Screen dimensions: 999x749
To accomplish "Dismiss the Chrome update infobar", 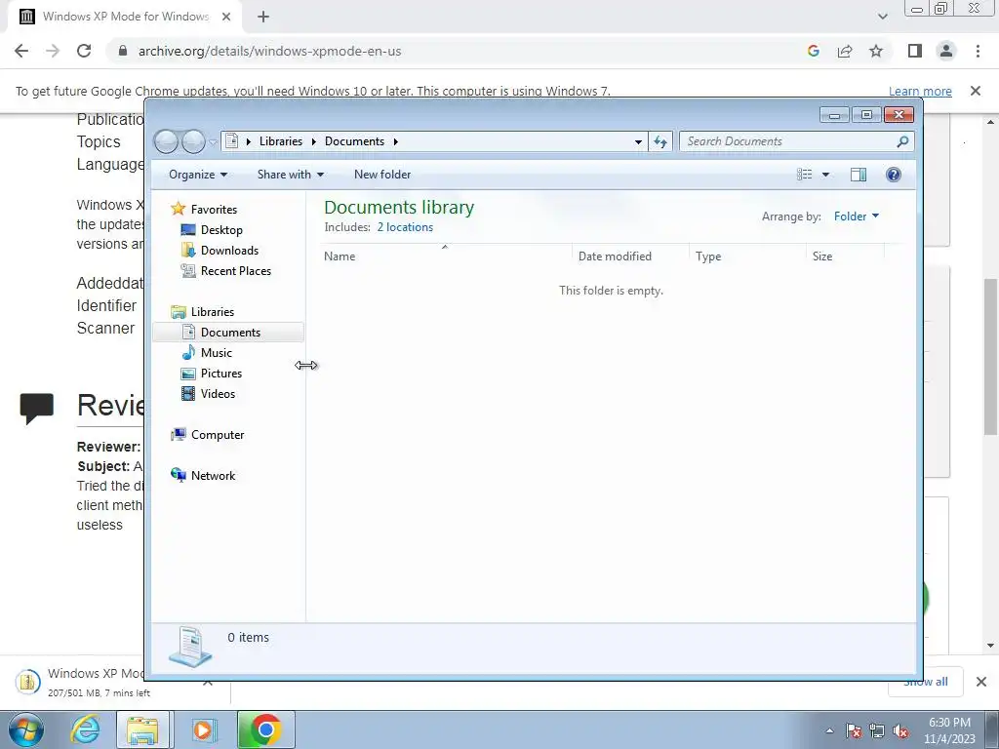I will coord(976,91).
